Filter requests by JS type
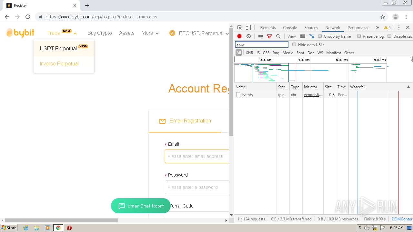This screenshot has width=413, height=232. tap(258, 53)
